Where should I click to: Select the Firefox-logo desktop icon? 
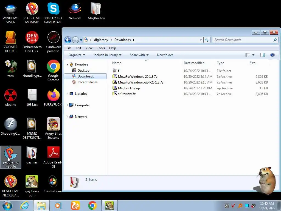click(x=53, y=98)
